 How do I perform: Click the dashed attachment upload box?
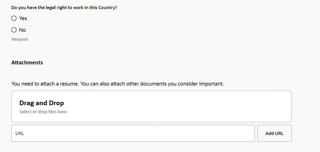click(x=151, y=106)
